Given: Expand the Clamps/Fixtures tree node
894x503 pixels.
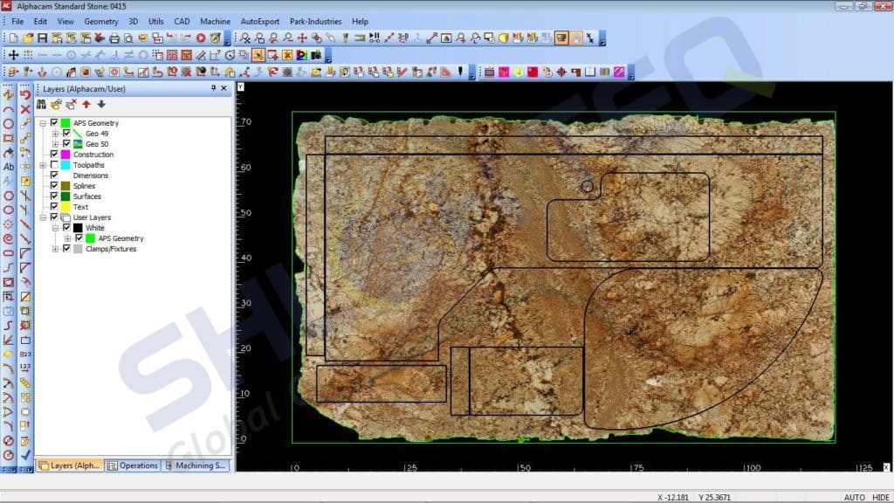Looking at the screenshot, I should (x=55, y=249).
